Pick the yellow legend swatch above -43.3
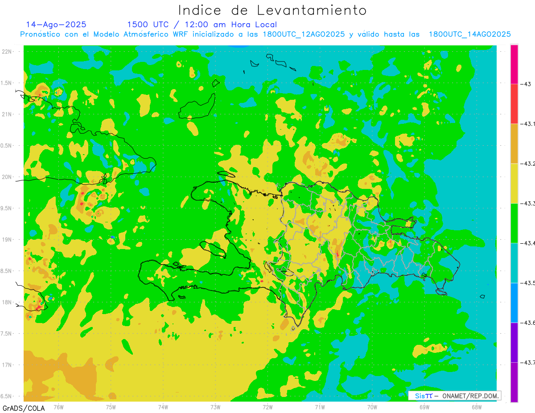 (514, 183)
